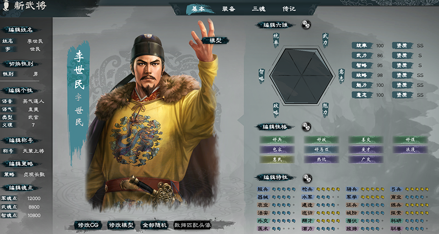Click the first 短兵 skill level pip
This screenshot has width=439, height=234.
pyautogui.click(x=274, y=190)
